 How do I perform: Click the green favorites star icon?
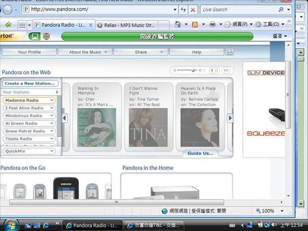click(8, 25)
